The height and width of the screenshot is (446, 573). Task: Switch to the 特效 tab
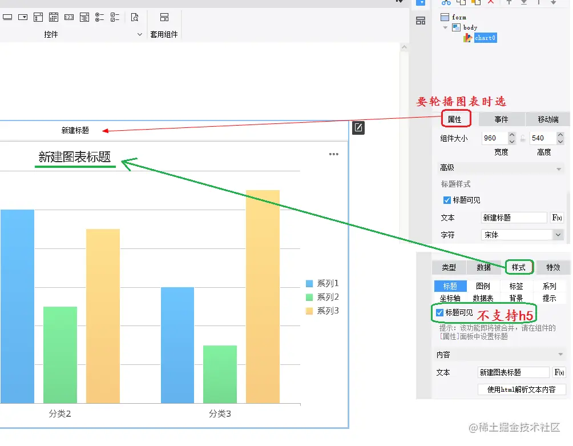(x=553, y=268)
